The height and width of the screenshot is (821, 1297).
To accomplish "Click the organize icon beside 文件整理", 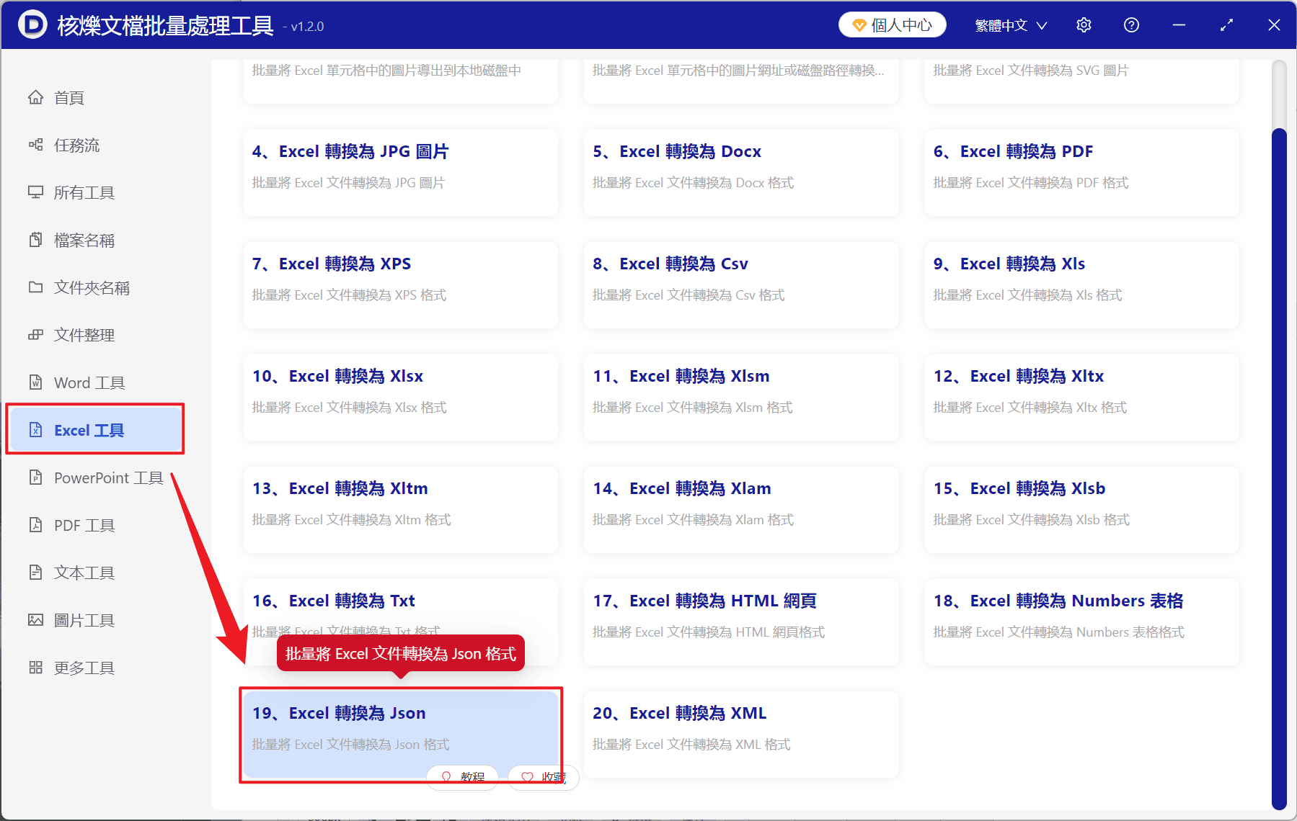I will tap(35, 335).
